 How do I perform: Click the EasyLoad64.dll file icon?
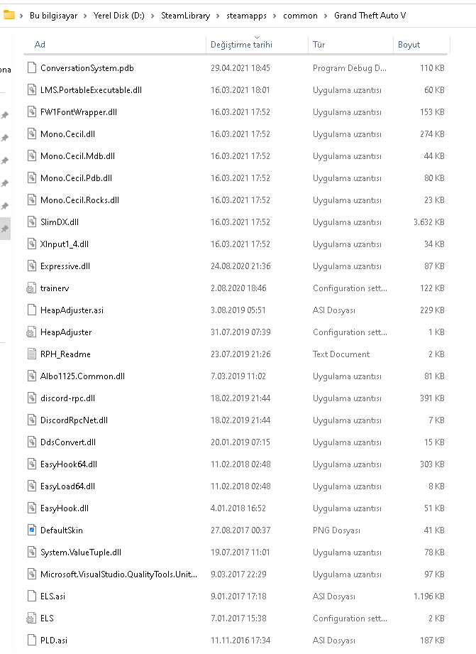click(32, 486)
